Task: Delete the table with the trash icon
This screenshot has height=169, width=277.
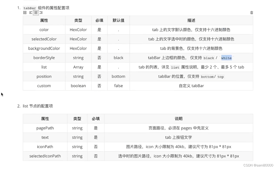Action: (x=252, y=13)
